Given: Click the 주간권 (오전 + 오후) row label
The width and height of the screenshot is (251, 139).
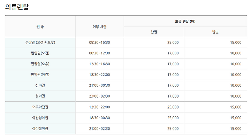Looking at the screenshot, I should coord(40,43).
